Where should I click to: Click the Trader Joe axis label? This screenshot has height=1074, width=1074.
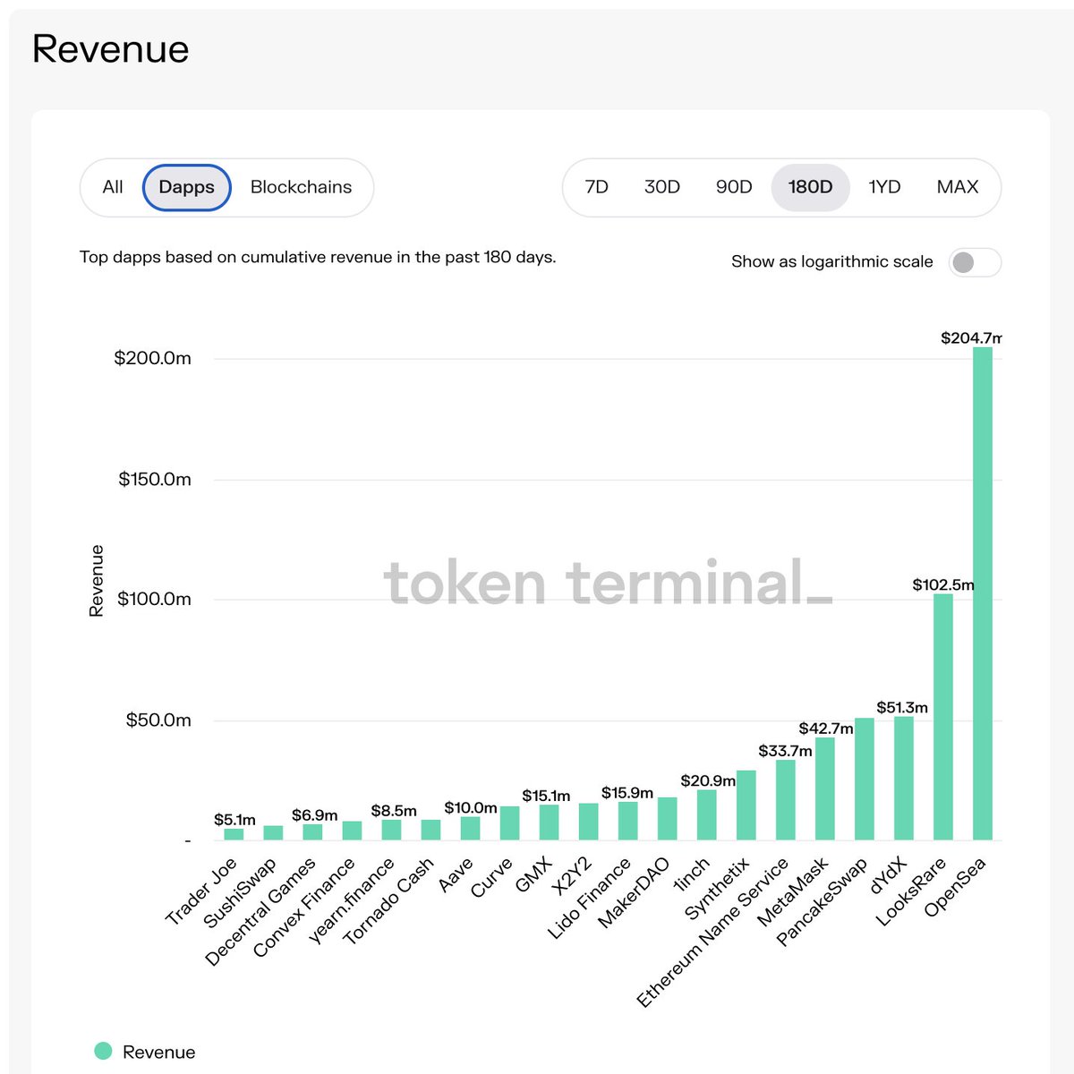[201, 891]
